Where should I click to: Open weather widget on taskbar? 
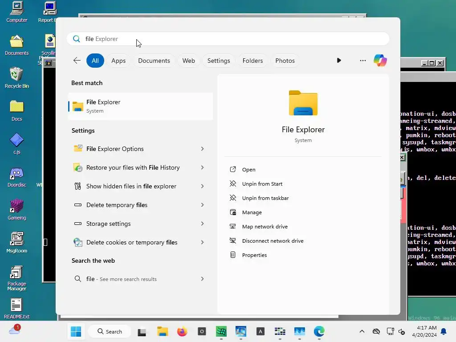click(x=15, y=330)
